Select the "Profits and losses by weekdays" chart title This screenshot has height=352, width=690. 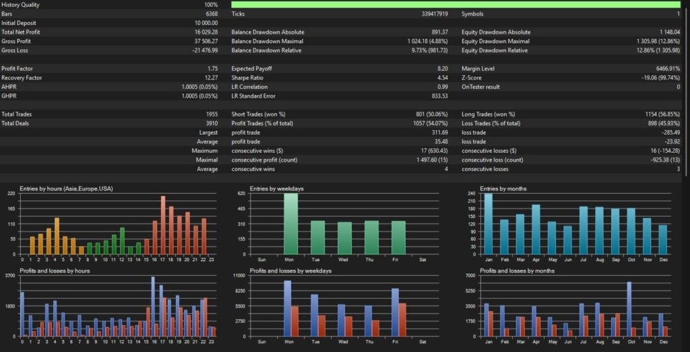290,271
